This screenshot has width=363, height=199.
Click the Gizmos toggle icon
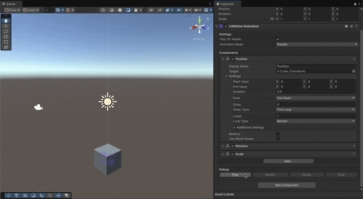(x=206, y=10)
